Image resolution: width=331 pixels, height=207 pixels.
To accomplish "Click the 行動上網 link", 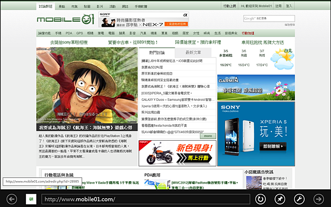I will [x=230, y=6].
